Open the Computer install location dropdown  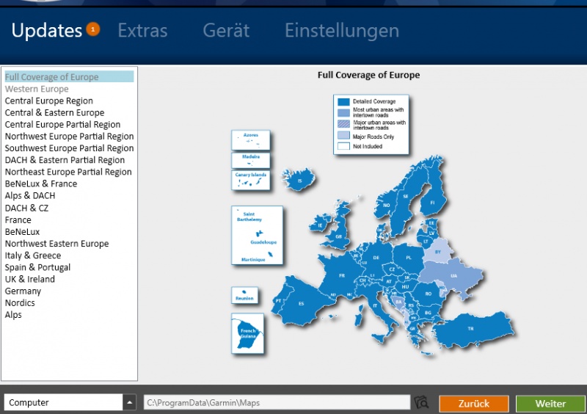tap(63, 402)
